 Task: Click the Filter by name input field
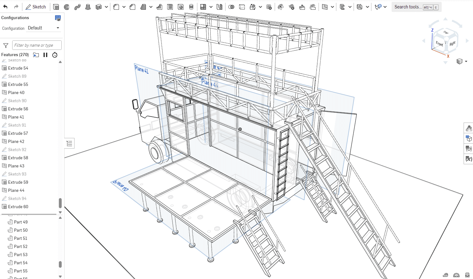[37, 45]
